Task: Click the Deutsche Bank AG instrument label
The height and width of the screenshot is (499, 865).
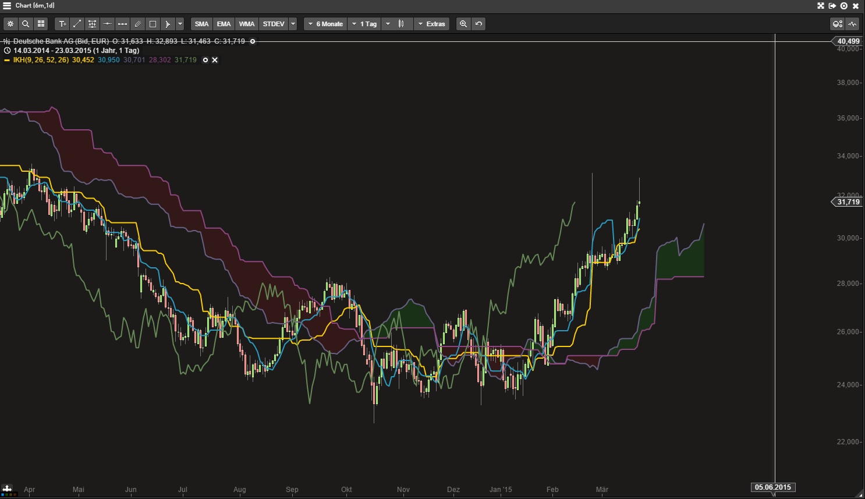Action: pyautogui.click(x=61, y=41)
